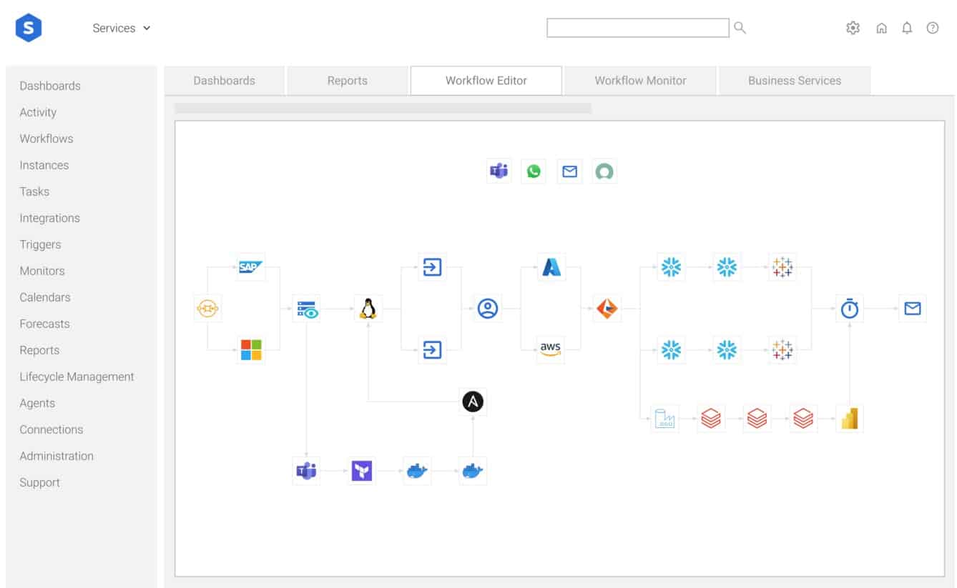Open the Power BI node
The height and width of the screenshot is (588, 957).
(x=848, y=418)
